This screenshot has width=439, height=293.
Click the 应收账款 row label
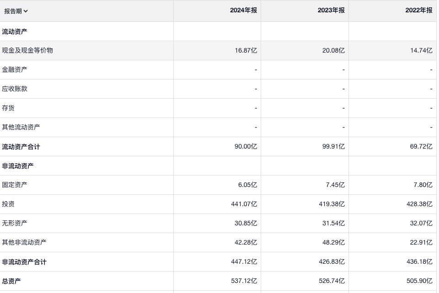click(15, 89)
